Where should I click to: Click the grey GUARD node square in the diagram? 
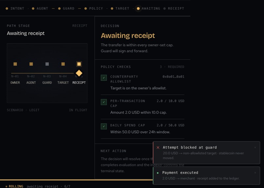pos(47,64)
